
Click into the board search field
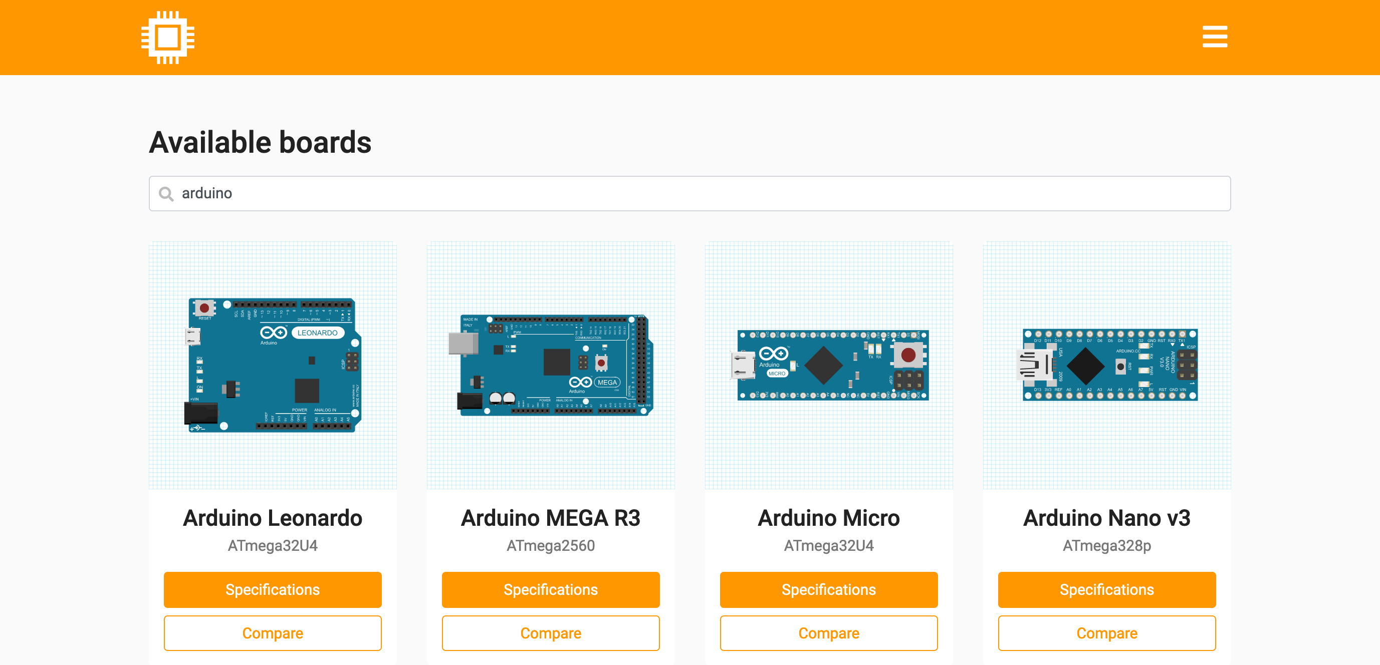[x=697, y=194]
